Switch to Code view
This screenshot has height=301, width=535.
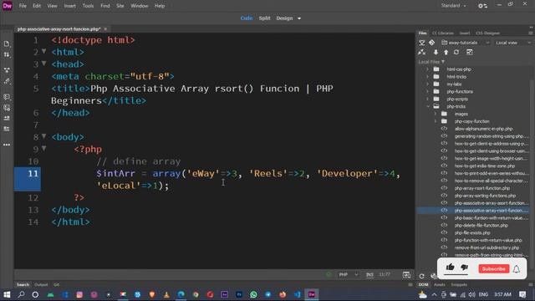(x=247, y=18)
